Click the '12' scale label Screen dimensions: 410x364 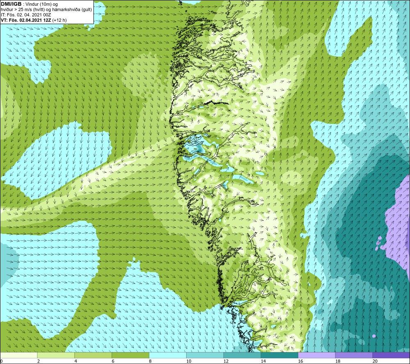[226, 361]
